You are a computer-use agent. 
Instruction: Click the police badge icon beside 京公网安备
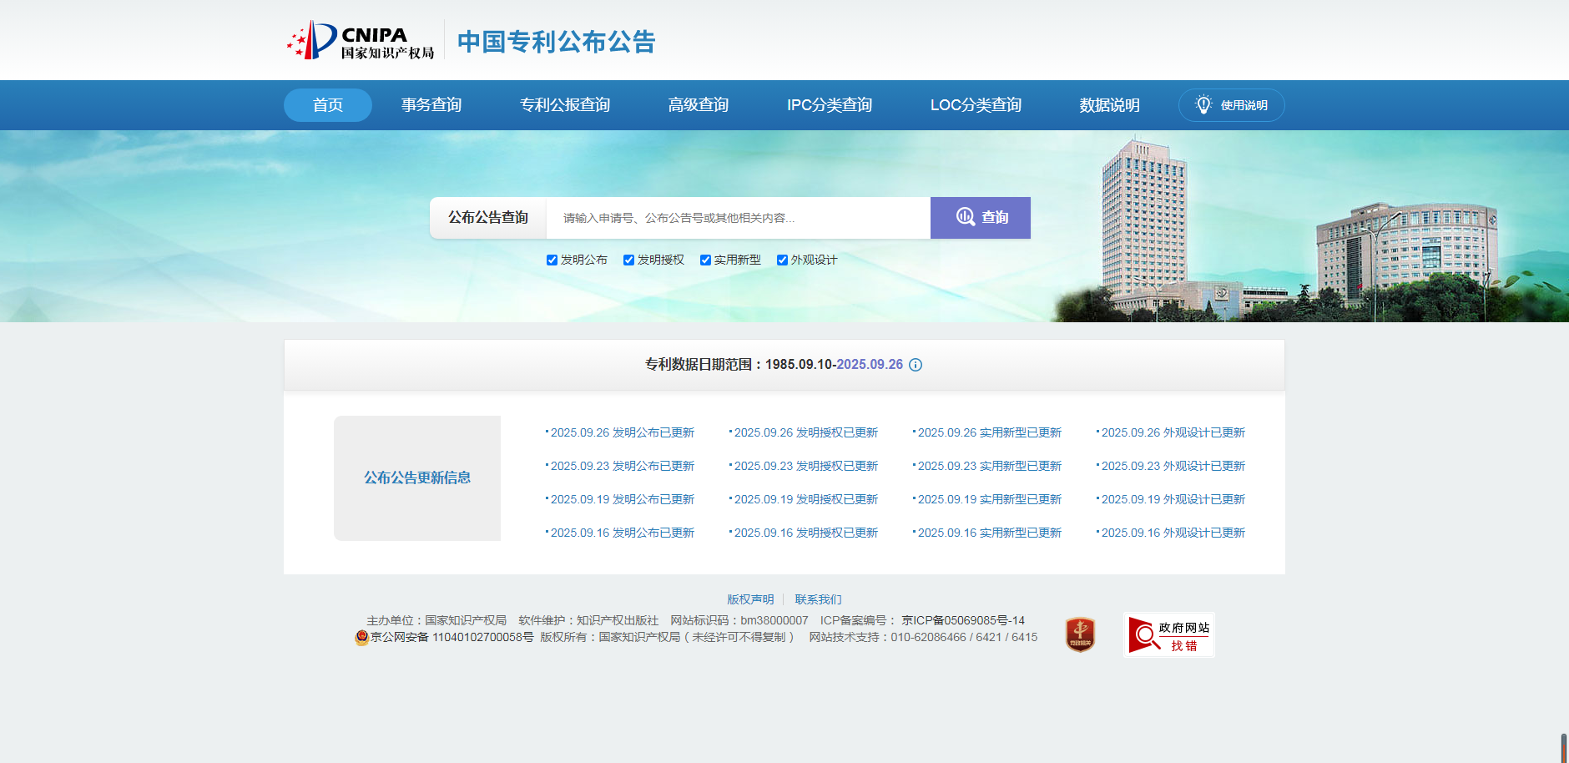361,638
